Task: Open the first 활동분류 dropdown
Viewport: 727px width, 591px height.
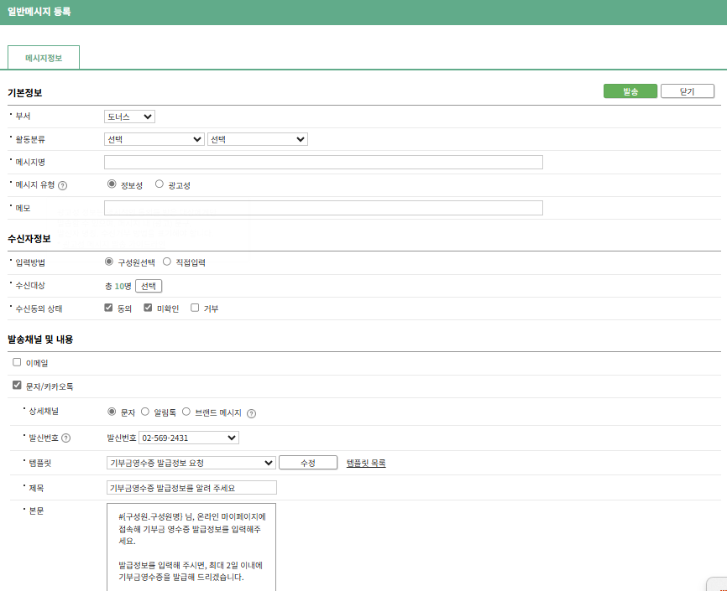Action: click(x=154, y=139)
